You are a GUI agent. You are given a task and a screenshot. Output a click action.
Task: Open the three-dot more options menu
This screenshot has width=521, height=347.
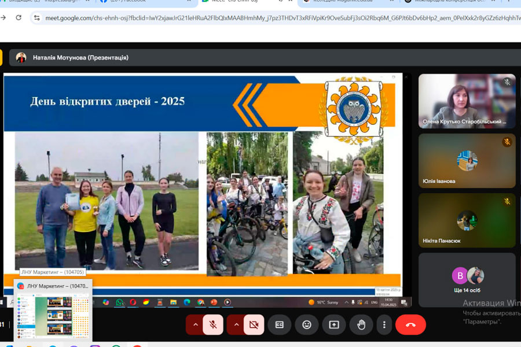pyautogui.click(x=384, y=324)
